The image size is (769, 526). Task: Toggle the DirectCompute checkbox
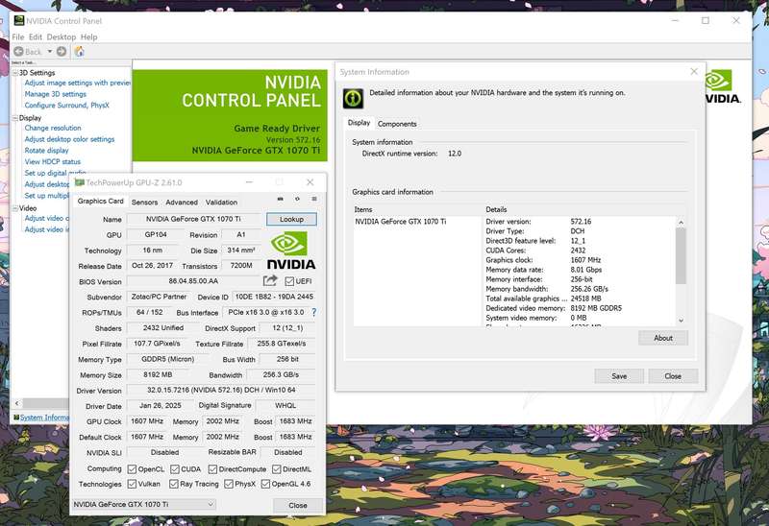212,469
